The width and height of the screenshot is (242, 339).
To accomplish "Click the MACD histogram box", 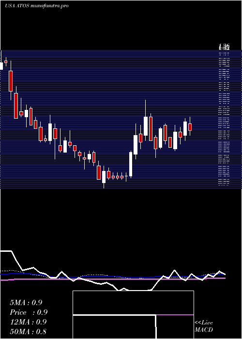I will click(133, 315).
